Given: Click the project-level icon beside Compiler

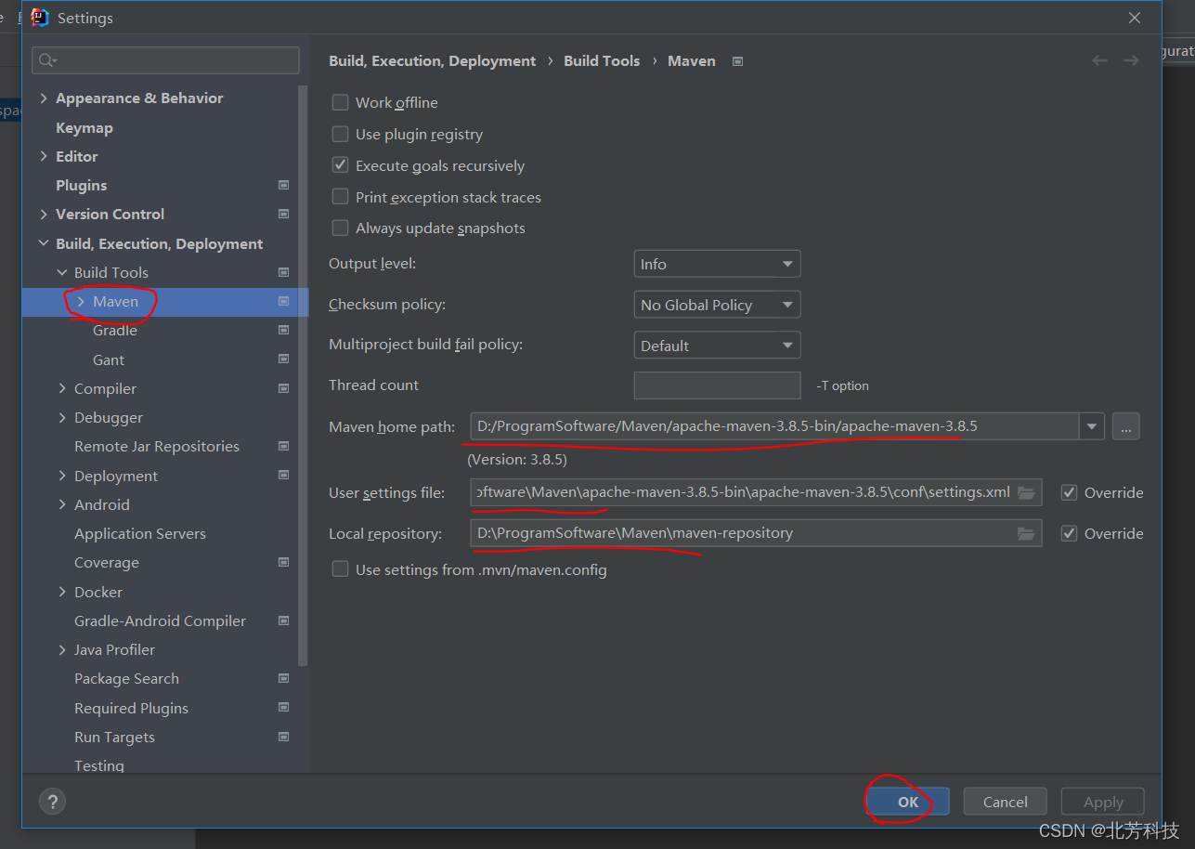Looking at the screenshot, I should [284, 388].
